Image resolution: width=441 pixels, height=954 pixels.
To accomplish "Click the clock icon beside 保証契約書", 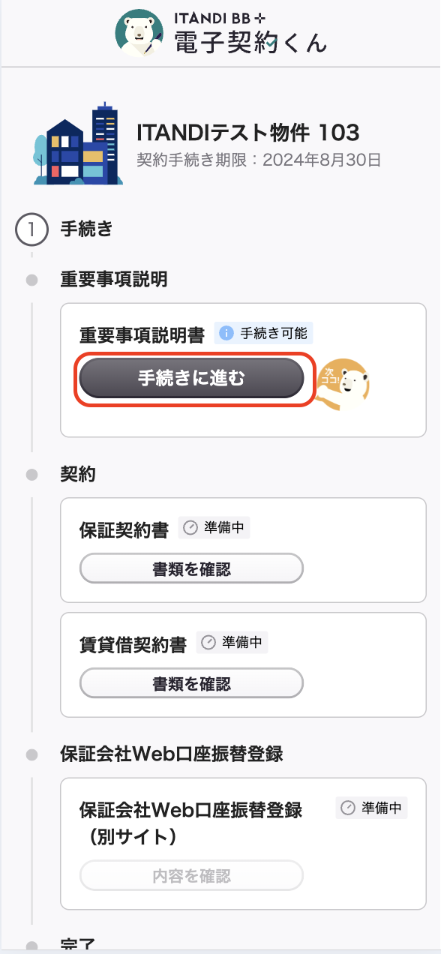I will pyautogui.click(x=190, y=528).
